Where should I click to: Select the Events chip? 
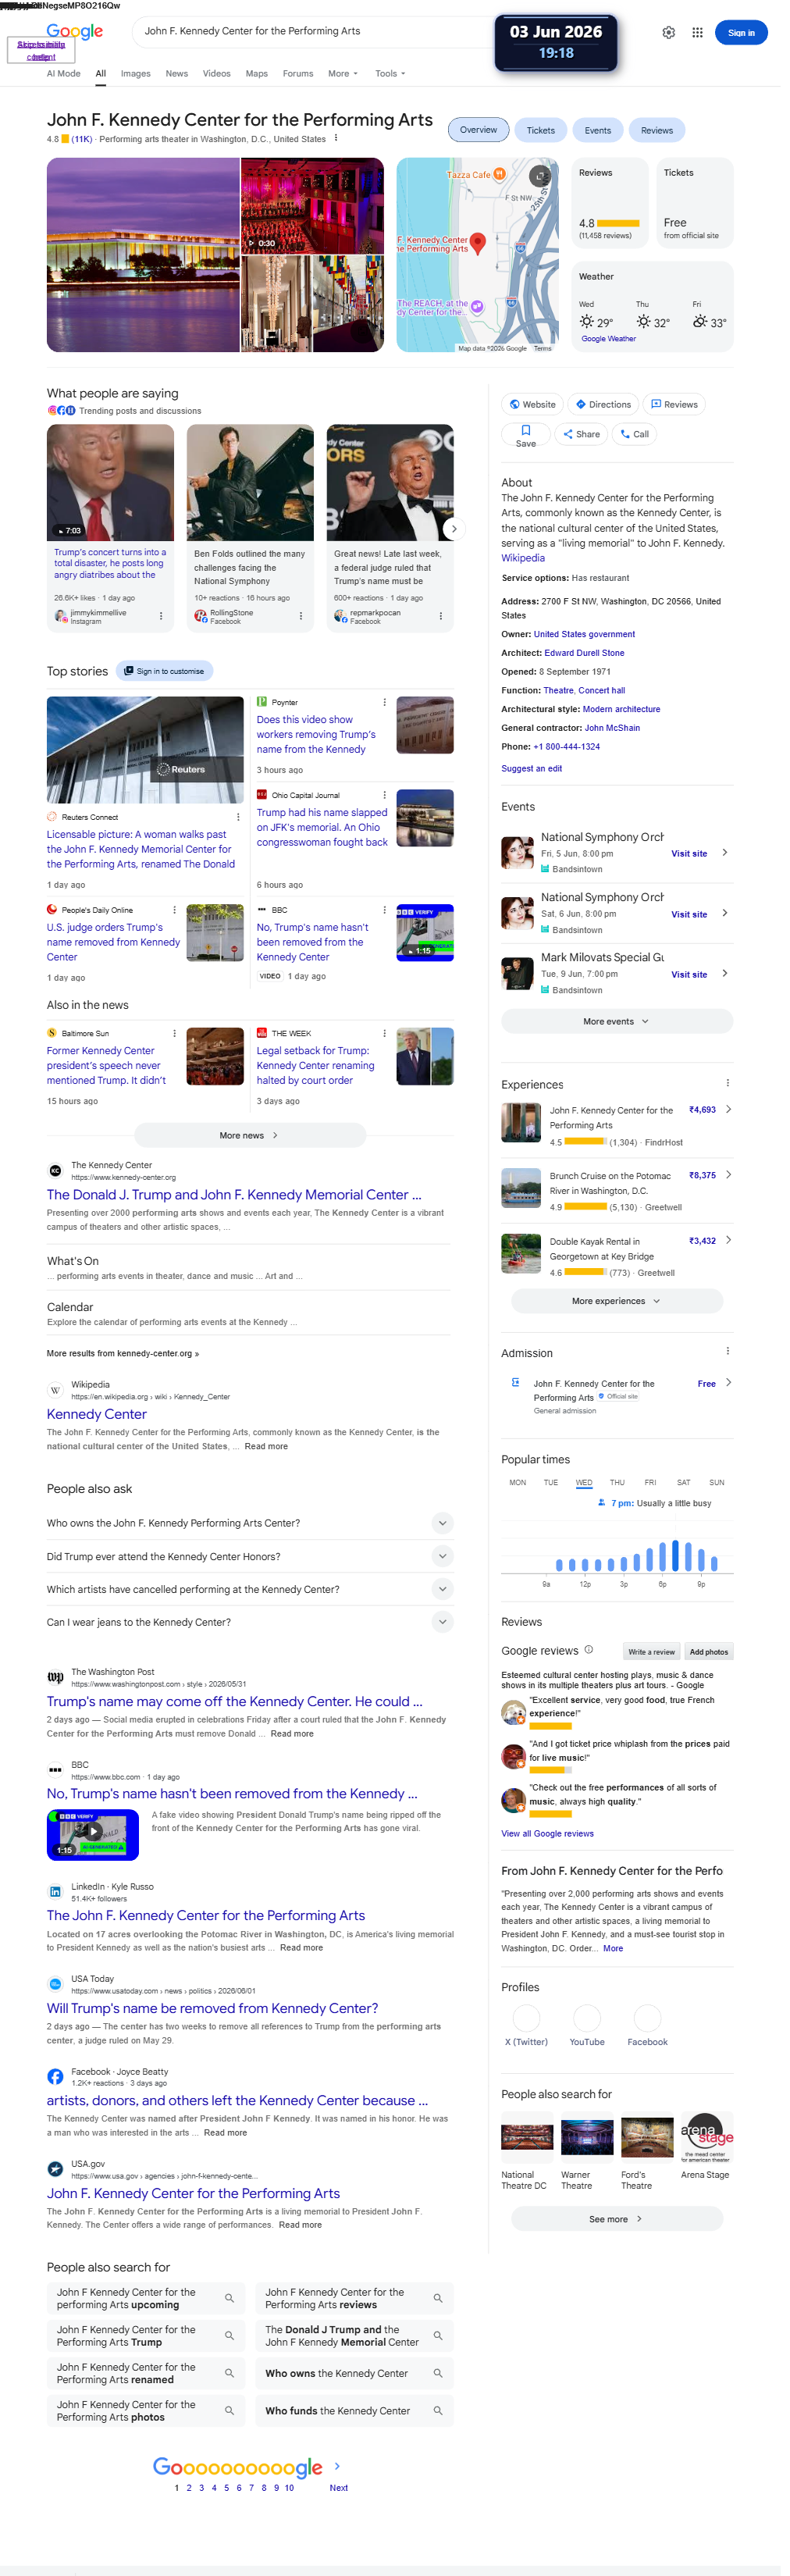[598, 130]
